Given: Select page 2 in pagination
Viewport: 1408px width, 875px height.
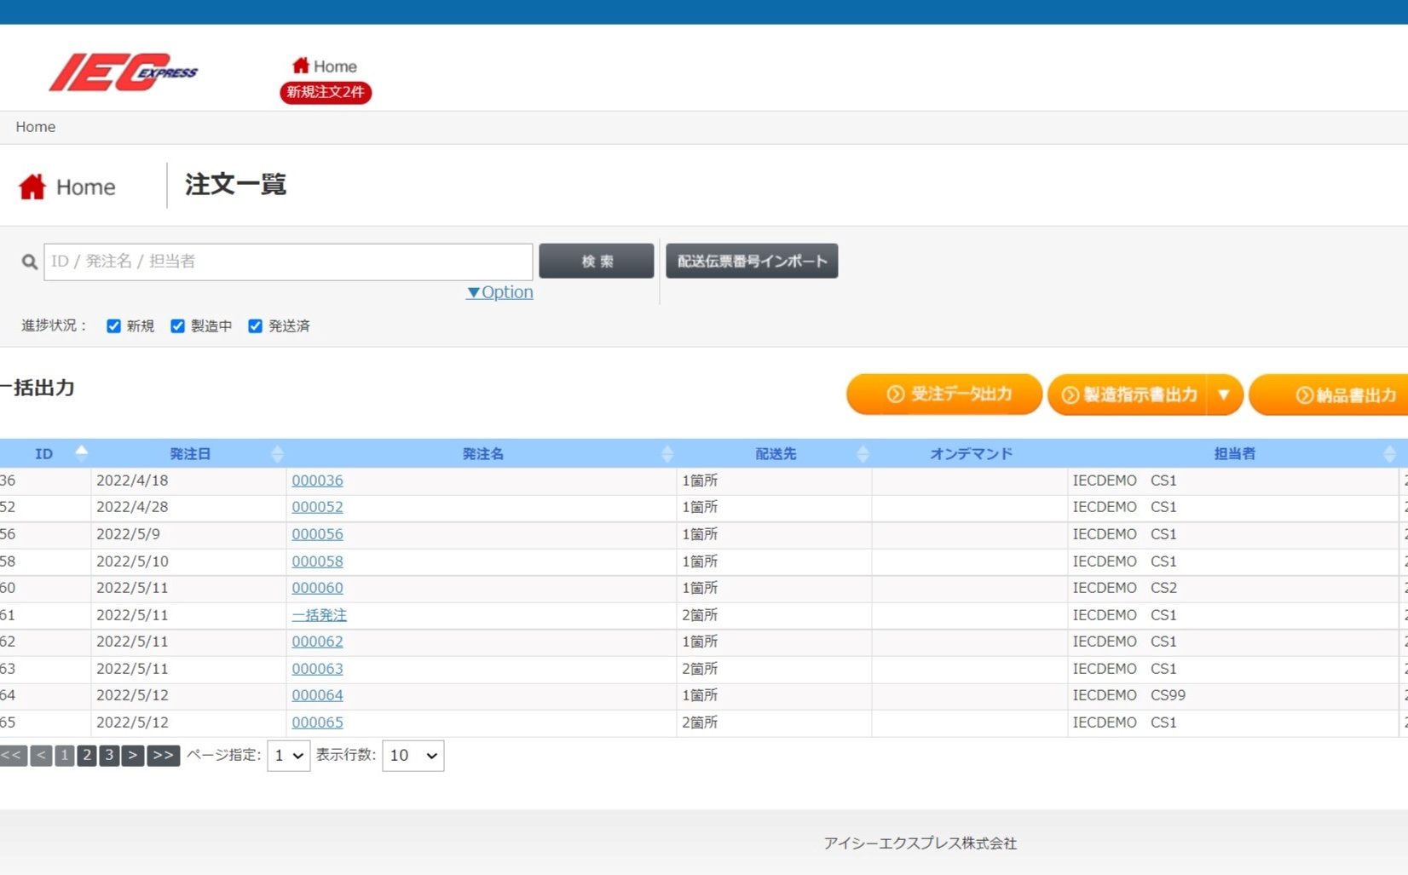Looking at the screenshot, I should (x=86, y=756).
